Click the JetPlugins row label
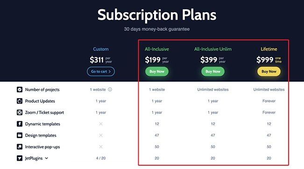The image size is (304, 169). tap(34, 158)
